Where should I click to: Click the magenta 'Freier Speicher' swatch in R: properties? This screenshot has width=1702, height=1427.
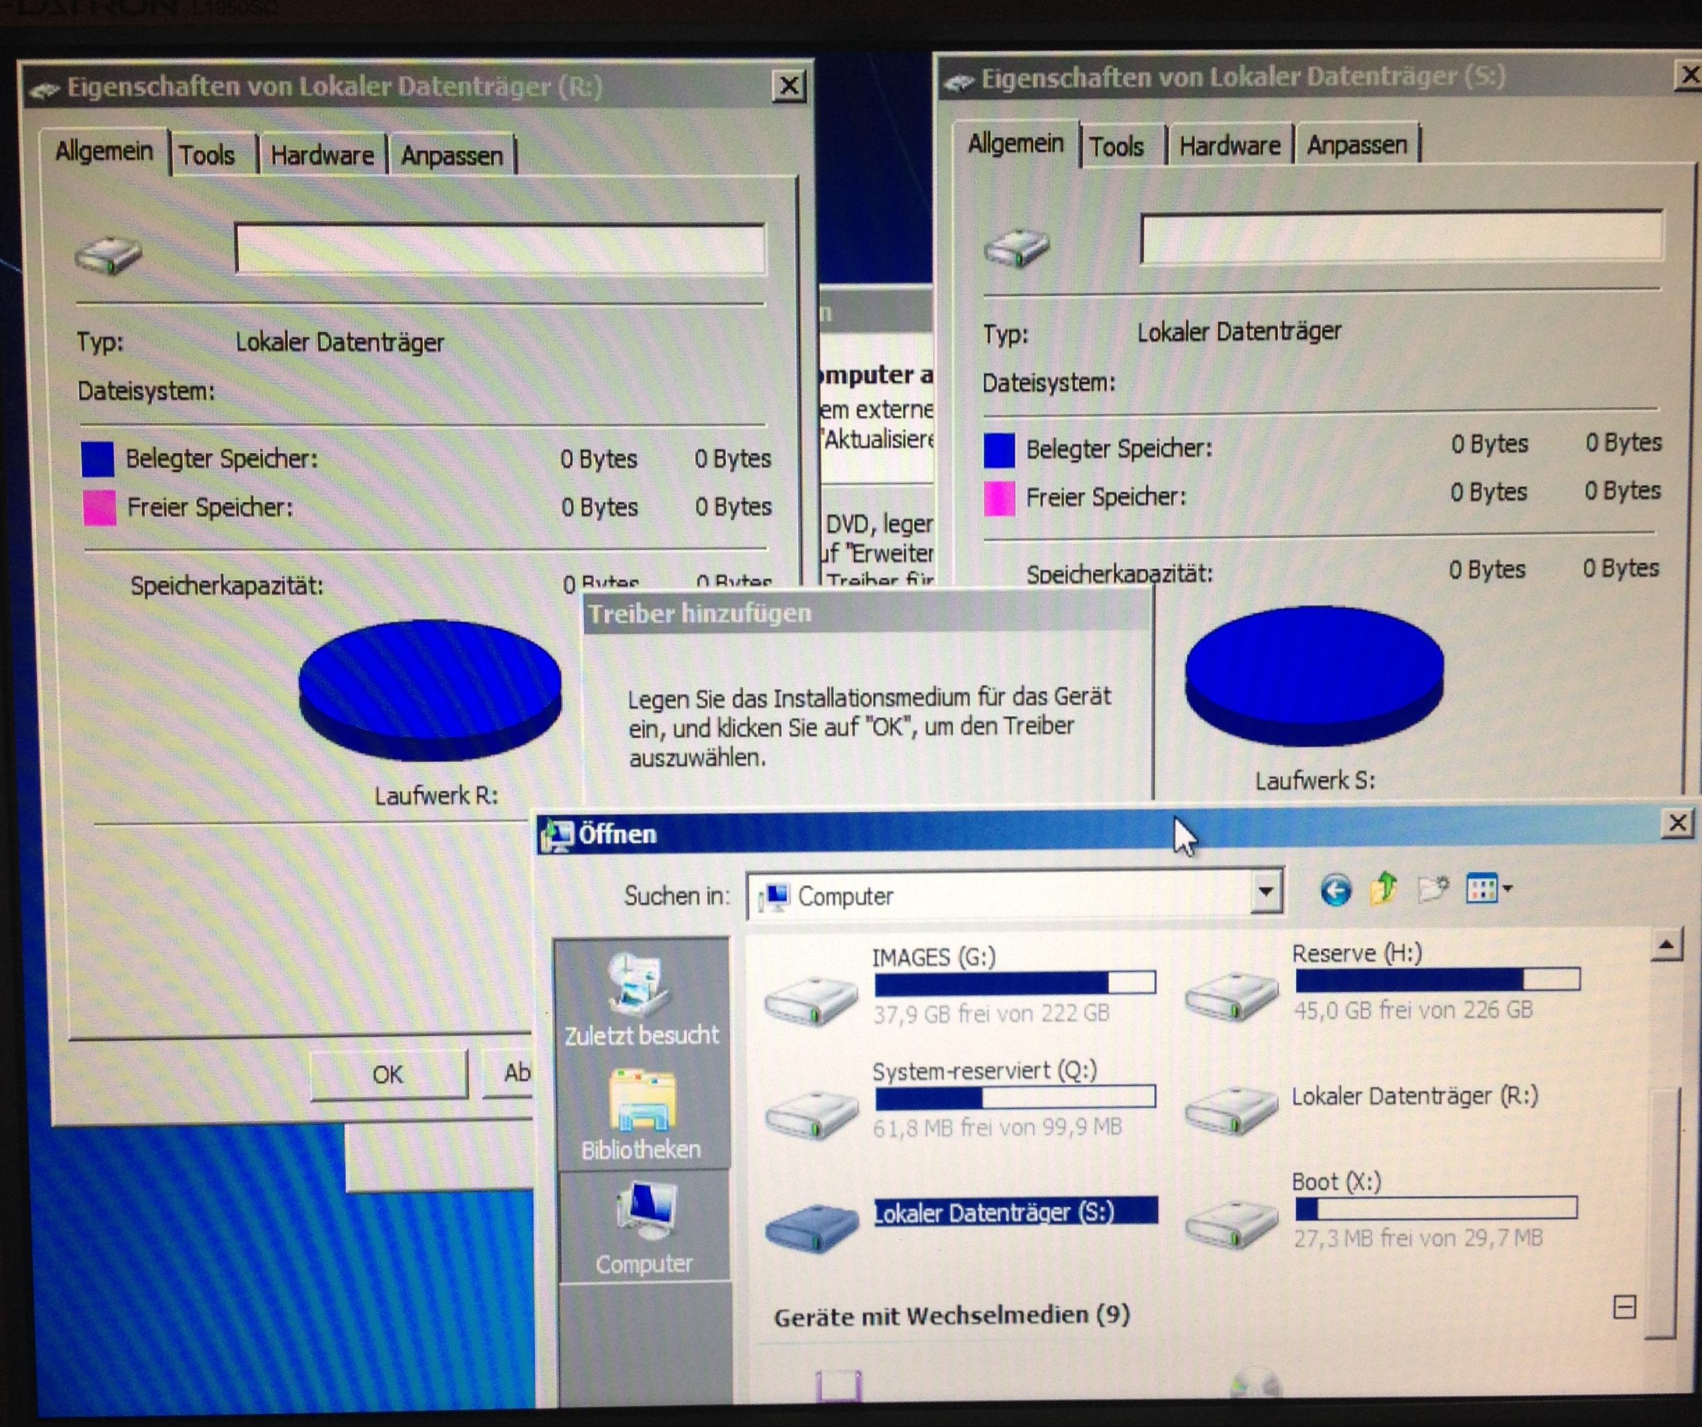99,508
